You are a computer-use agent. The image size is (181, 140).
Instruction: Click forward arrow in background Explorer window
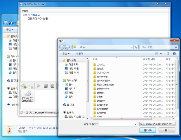point(11,23)
